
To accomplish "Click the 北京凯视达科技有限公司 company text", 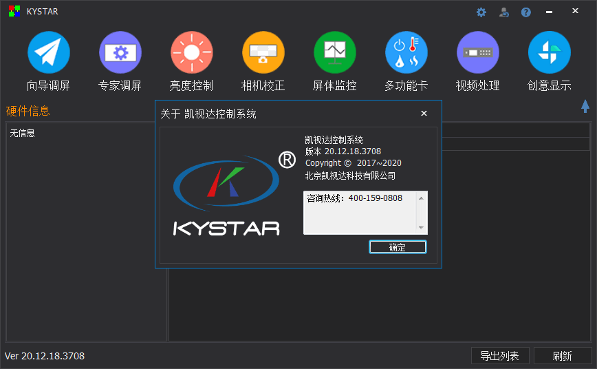I will tap(350, 176).
